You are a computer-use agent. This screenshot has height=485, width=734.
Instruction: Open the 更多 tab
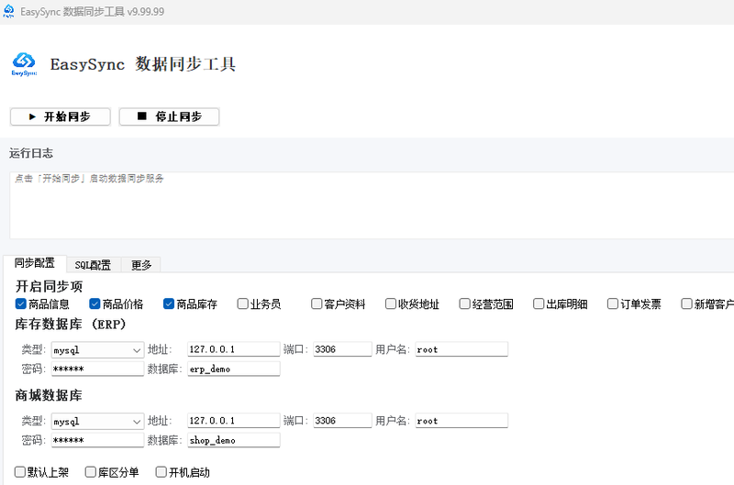(x=141, y=265)
